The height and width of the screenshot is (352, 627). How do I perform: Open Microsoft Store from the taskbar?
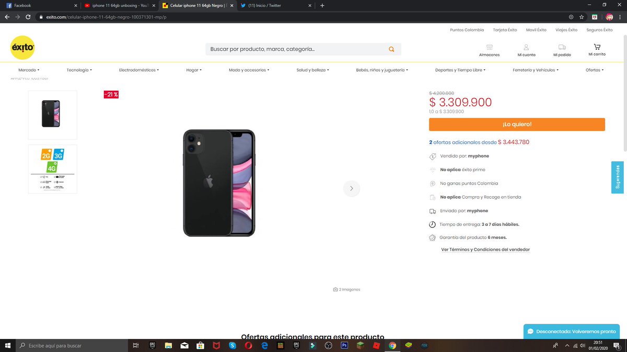click(x=200, y=345)
